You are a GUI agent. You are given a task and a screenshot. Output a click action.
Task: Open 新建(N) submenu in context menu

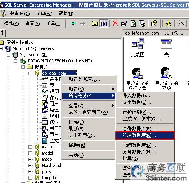tap(89, 89)
